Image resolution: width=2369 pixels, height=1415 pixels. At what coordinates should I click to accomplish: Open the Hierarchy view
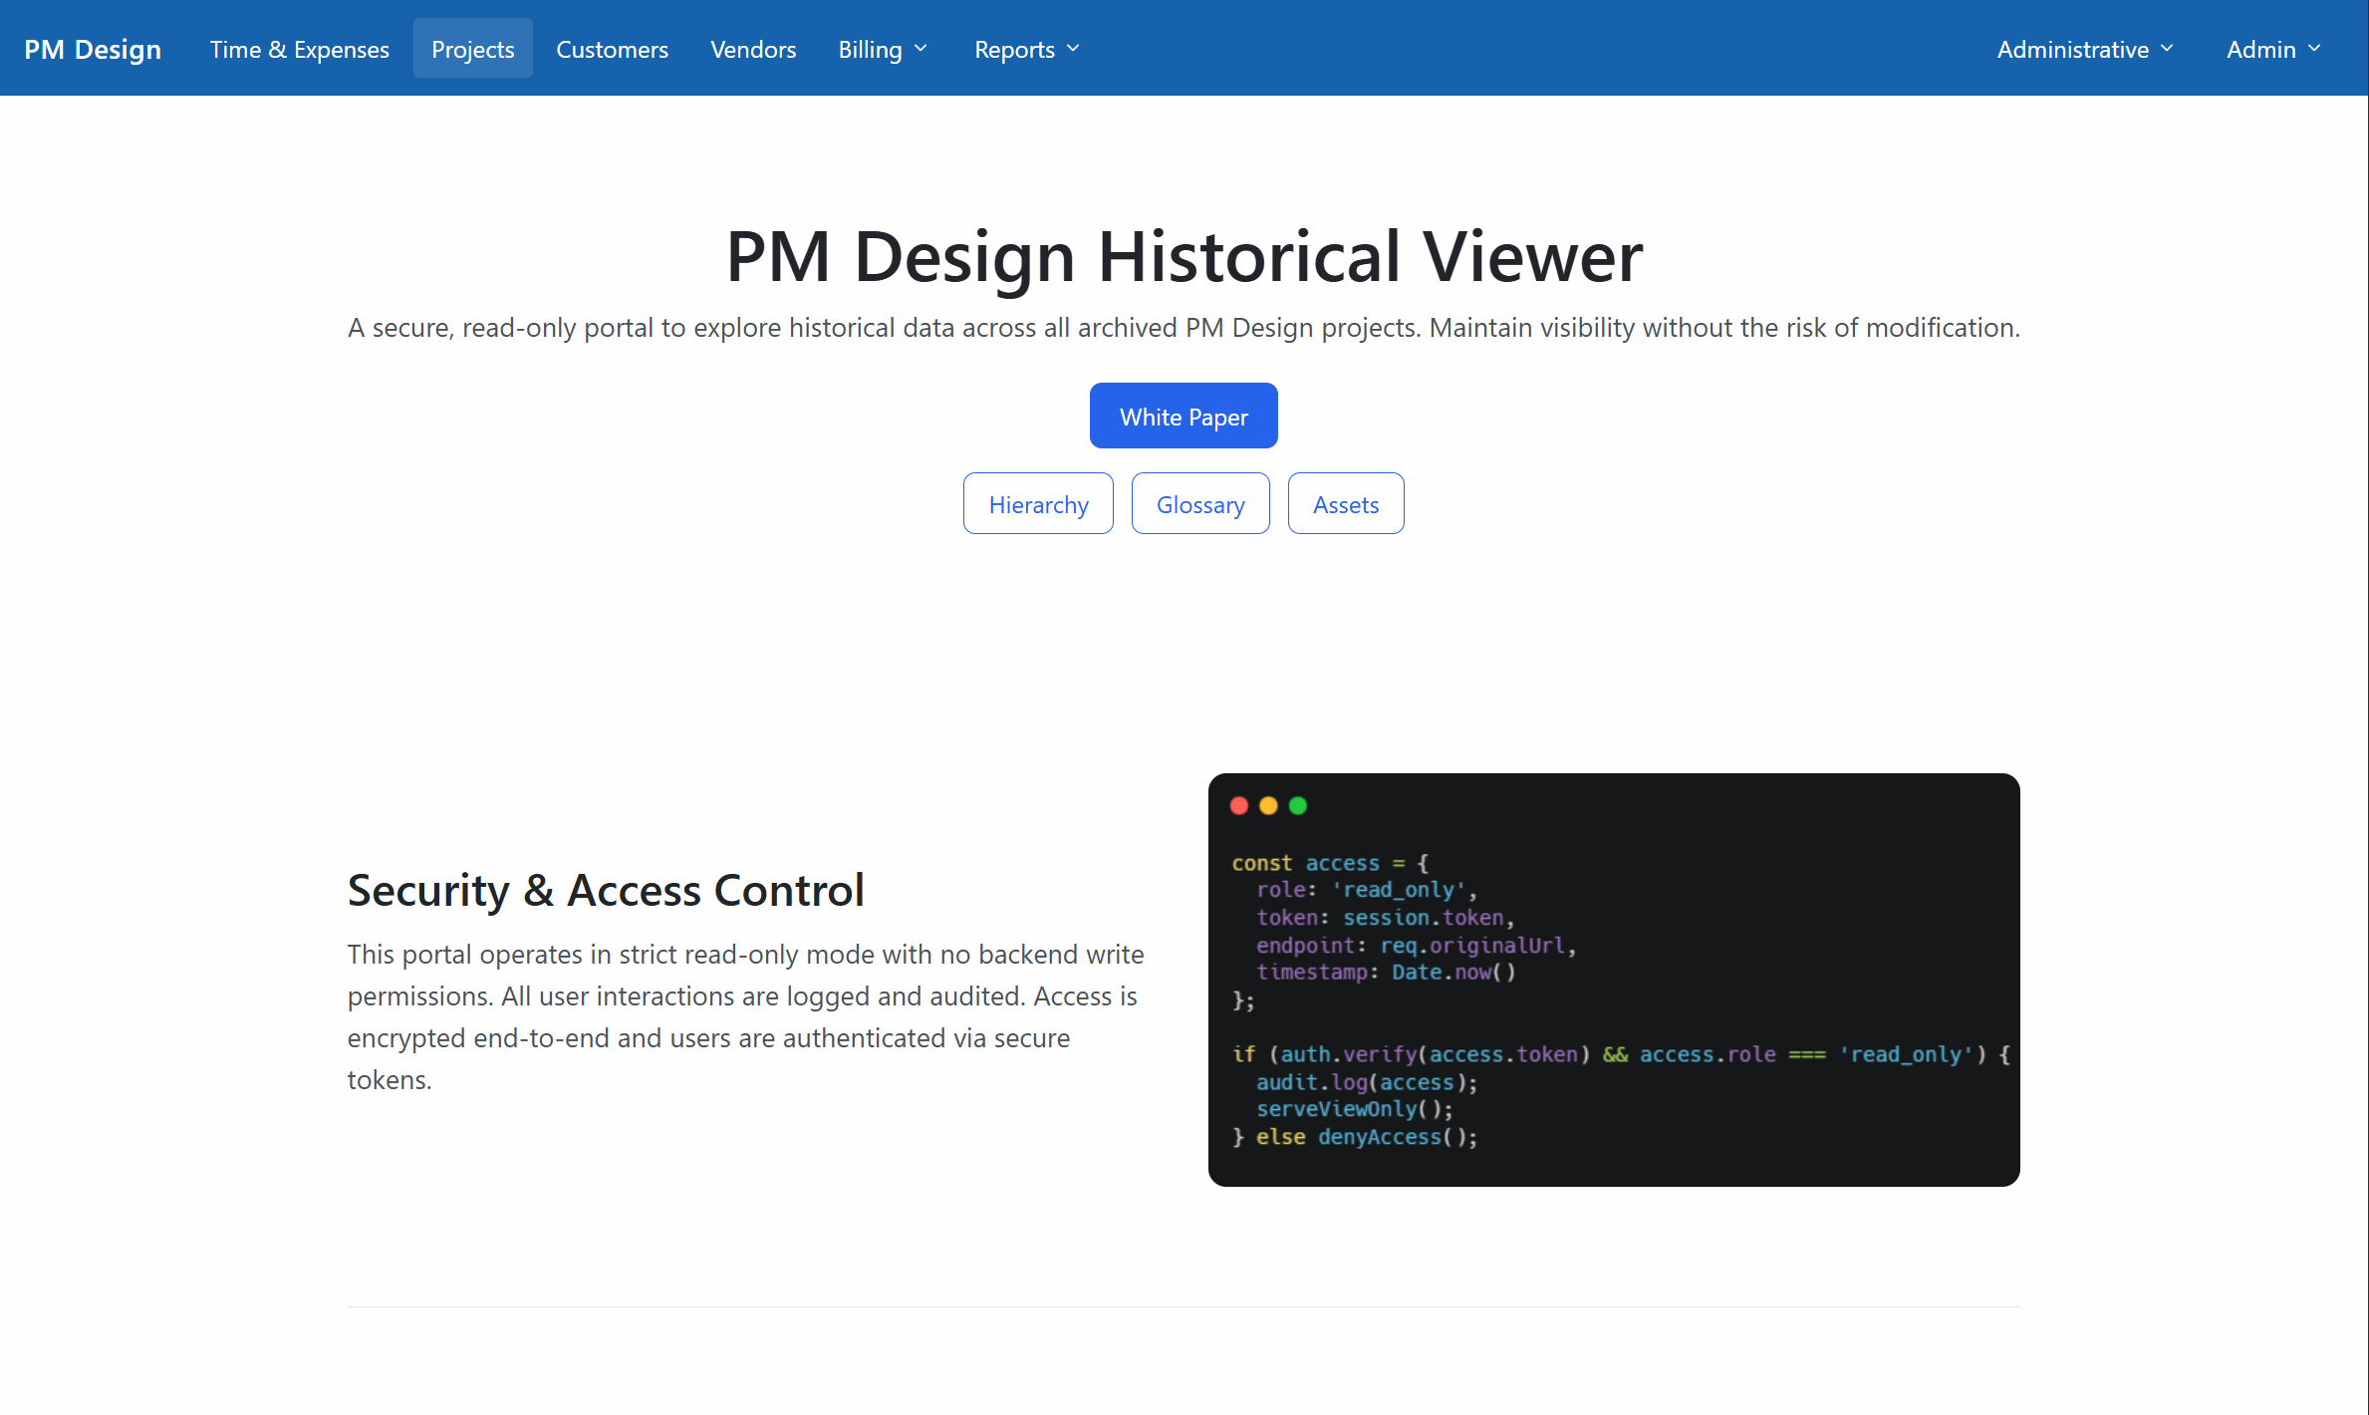(x=1038, y=503)
